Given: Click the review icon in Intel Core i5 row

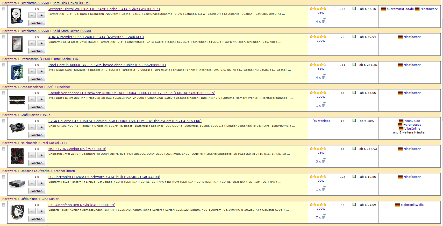Looking at the screenshot, I should [x=324, y=77].
